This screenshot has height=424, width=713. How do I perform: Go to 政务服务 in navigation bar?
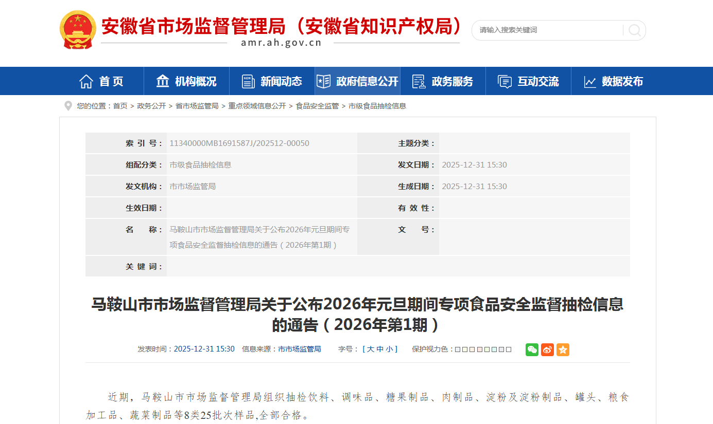(x=443, y=81)
